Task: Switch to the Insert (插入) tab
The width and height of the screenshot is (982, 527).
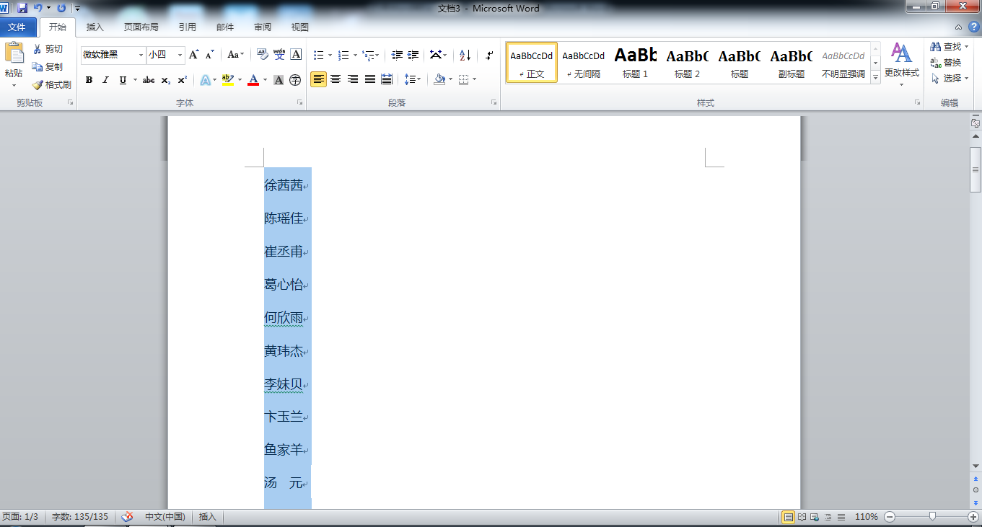Action: click(95, 27)
